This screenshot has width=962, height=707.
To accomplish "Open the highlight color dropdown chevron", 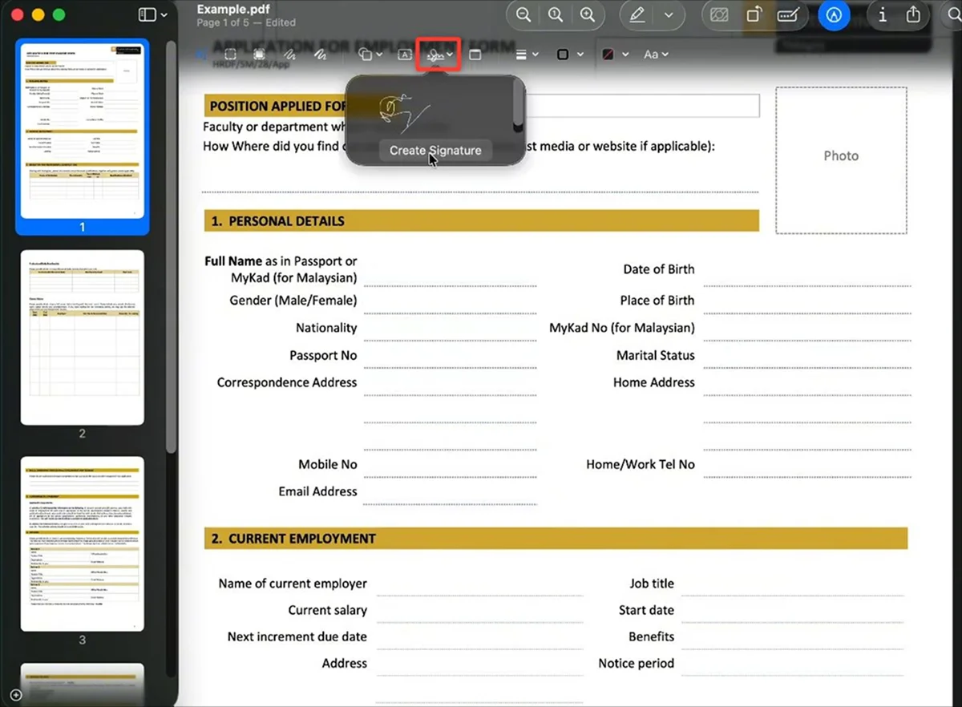I will pos(669,15).
